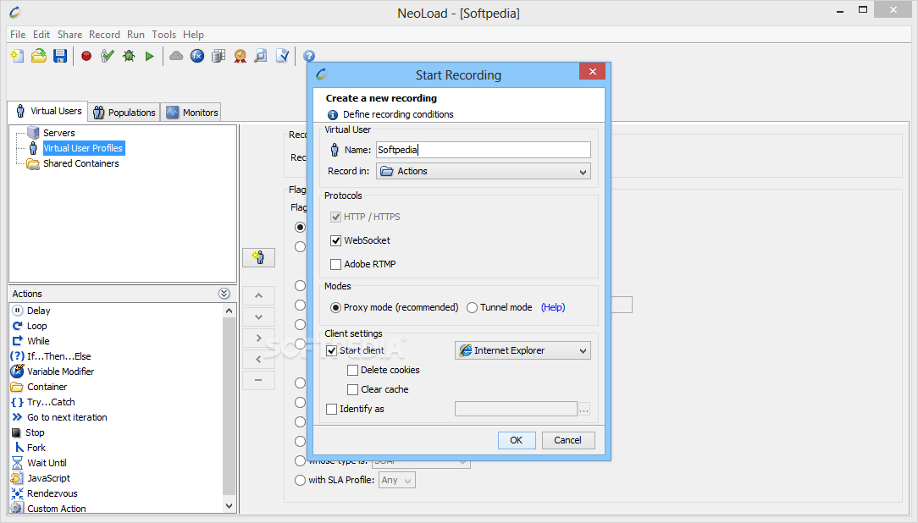Screen dimensions: 918x523
Task: Click the medal ribbon SLA toolbar icon
Action: [x=240, y=56]
